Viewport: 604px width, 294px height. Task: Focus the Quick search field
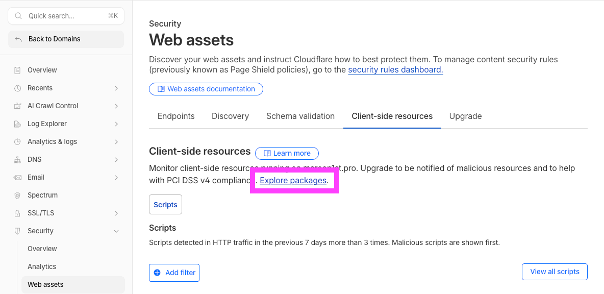66,16
